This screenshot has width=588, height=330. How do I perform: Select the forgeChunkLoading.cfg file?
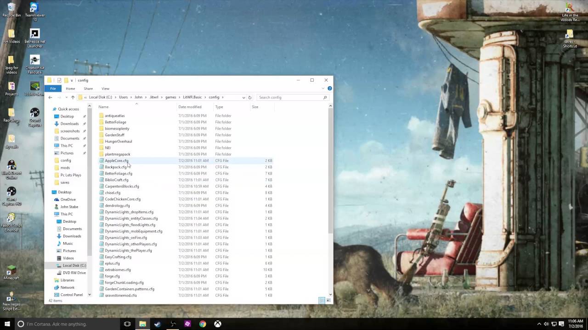(x=124, y=282)
